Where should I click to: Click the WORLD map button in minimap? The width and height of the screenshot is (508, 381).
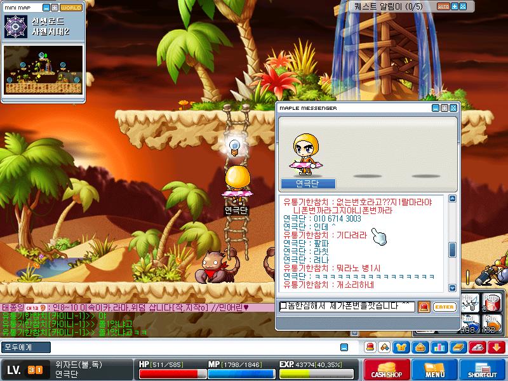tap(71, 8)
